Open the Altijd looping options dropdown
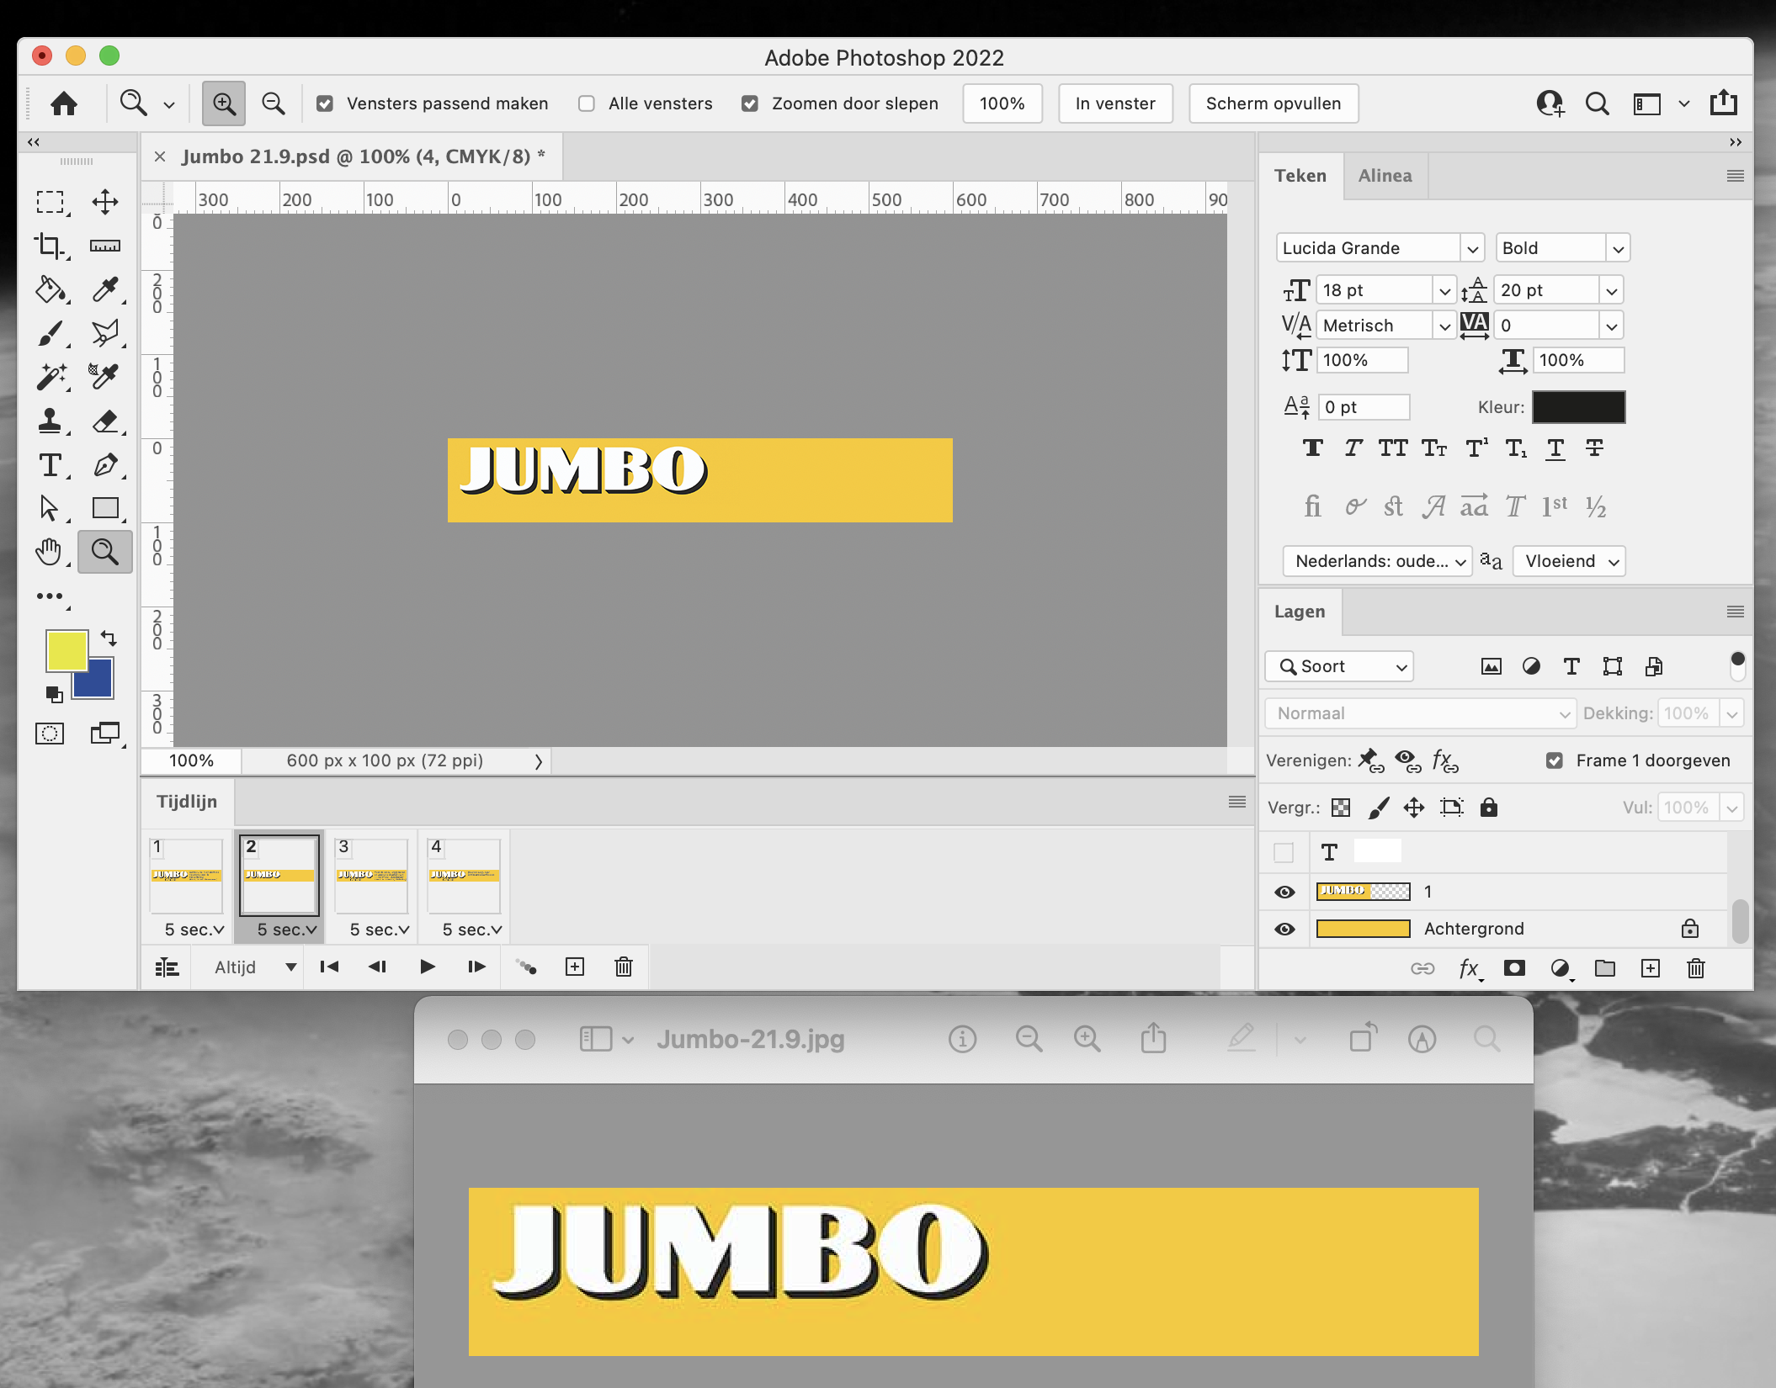 click(256, 967)
